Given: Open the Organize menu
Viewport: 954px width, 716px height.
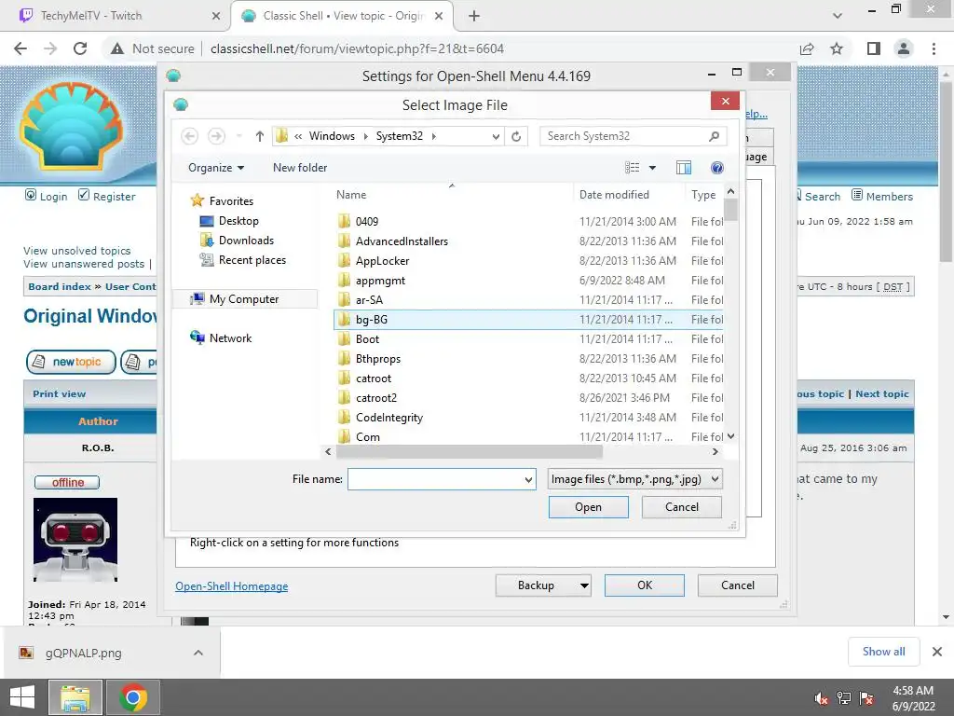Looking at the screenshot, I should (x=216, y=168).
